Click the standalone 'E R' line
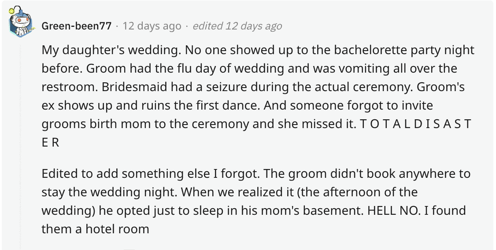Image resolution: width=496 pixels, height=250 pixels. tap(50, 143)
